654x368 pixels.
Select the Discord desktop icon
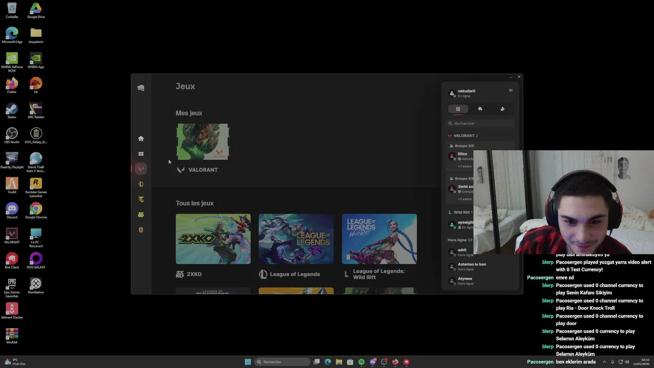(12, 211)
